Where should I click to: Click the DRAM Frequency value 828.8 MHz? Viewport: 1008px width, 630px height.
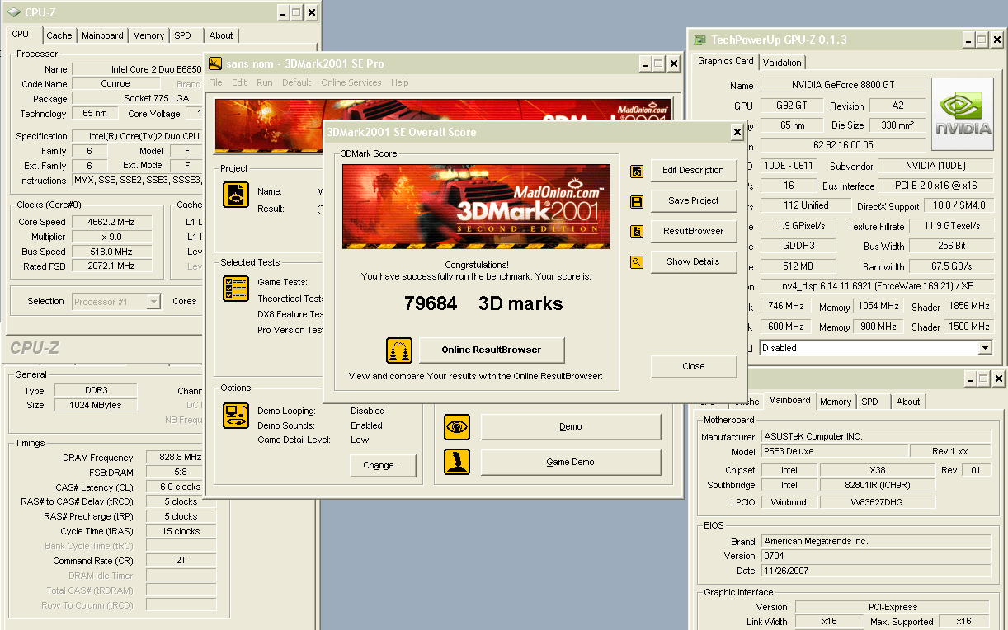point(181,458)
